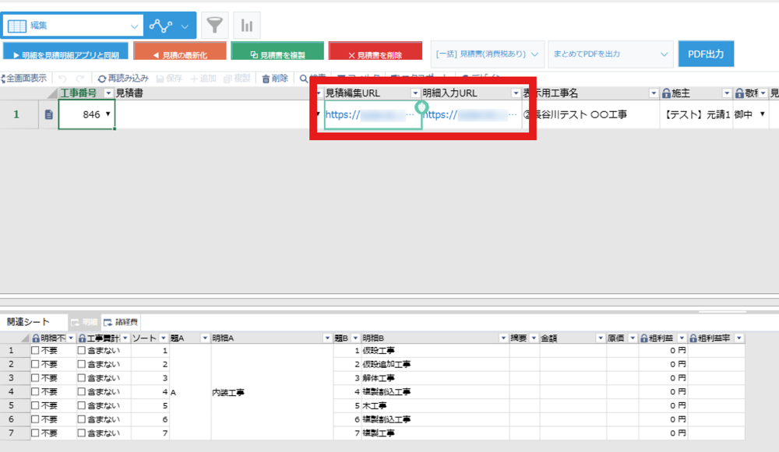The height and width of the screenshot is (452, 779).
Task: Click the PDF出力 button
Action: pos(706,54)
